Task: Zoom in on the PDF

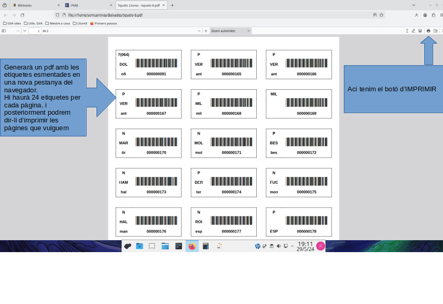Action: [205, 31]
